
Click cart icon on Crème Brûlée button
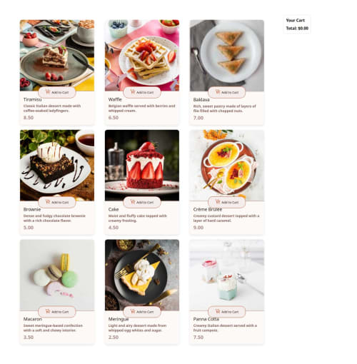(x=218, y=202)
